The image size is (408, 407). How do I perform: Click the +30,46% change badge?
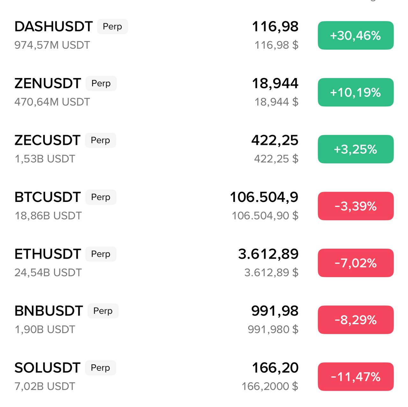pos(355,35)
